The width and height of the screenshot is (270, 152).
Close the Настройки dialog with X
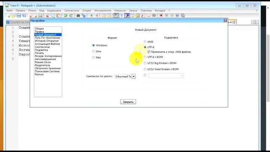pyautogui.click(x=225, y=21)
